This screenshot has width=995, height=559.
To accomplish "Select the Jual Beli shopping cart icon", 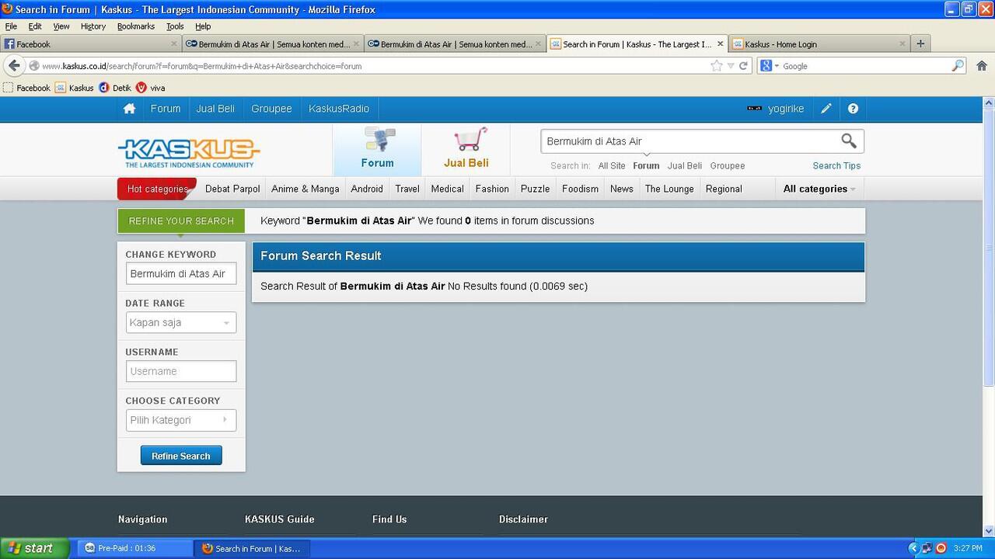I will [466, 149].
